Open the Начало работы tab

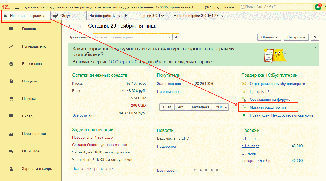click(102, 16)
